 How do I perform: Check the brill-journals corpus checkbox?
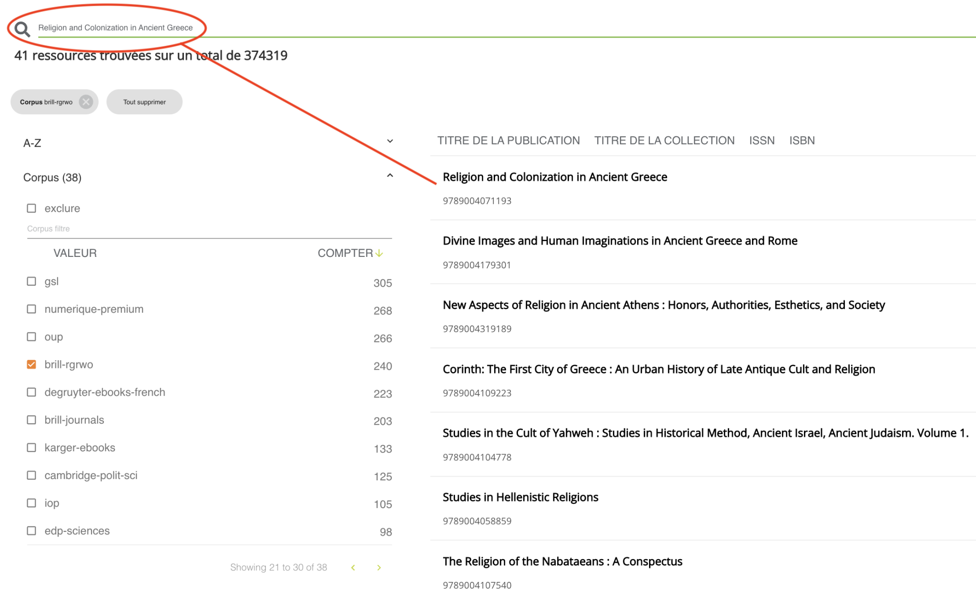point(31,420)
